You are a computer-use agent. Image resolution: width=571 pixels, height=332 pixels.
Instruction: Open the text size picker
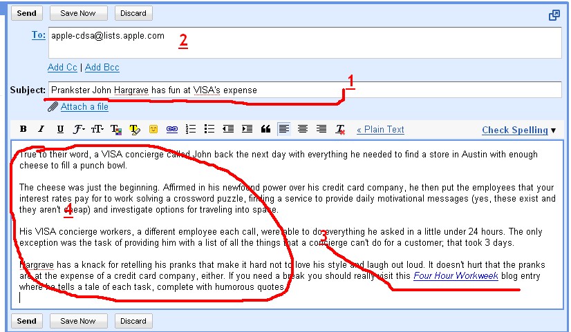(97, 129)
